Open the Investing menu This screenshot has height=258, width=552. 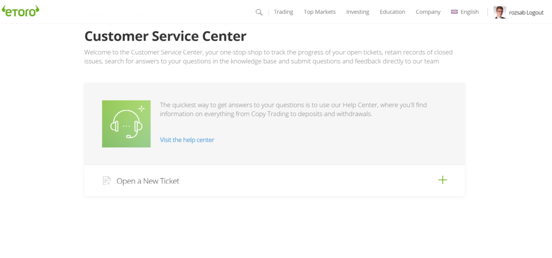pyautogui.click(x=357, y=12)
